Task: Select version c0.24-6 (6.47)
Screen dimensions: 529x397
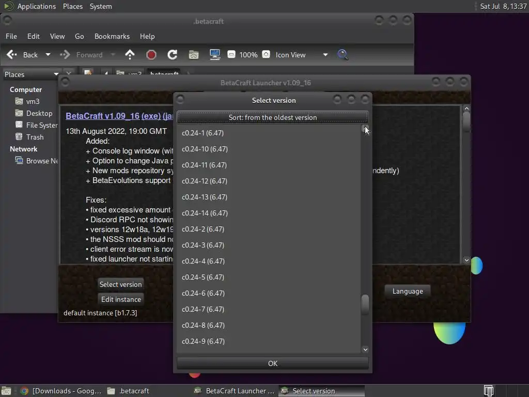Action: point(269,293)
